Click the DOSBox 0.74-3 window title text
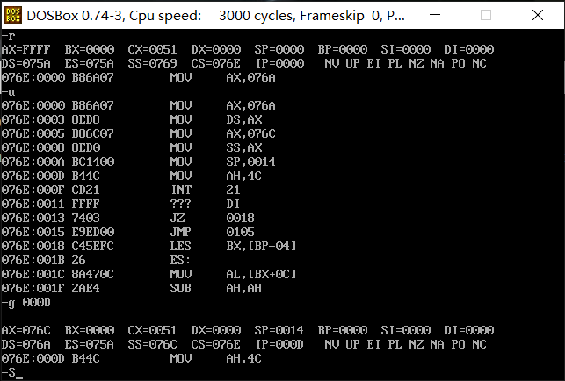565x381 pixels. 215,16
